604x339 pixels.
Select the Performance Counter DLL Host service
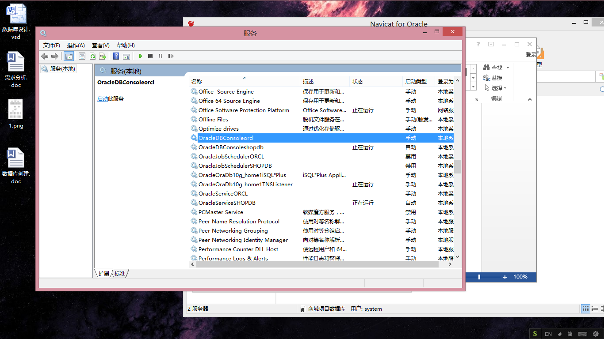tap(322, 249)
